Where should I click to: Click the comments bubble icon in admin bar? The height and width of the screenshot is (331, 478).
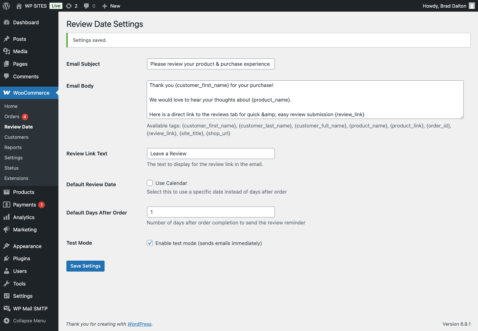coord(87,6)
